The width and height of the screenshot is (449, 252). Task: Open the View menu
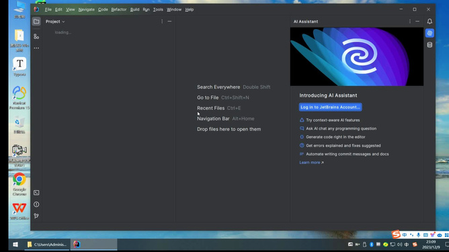(x=70, y=9)
